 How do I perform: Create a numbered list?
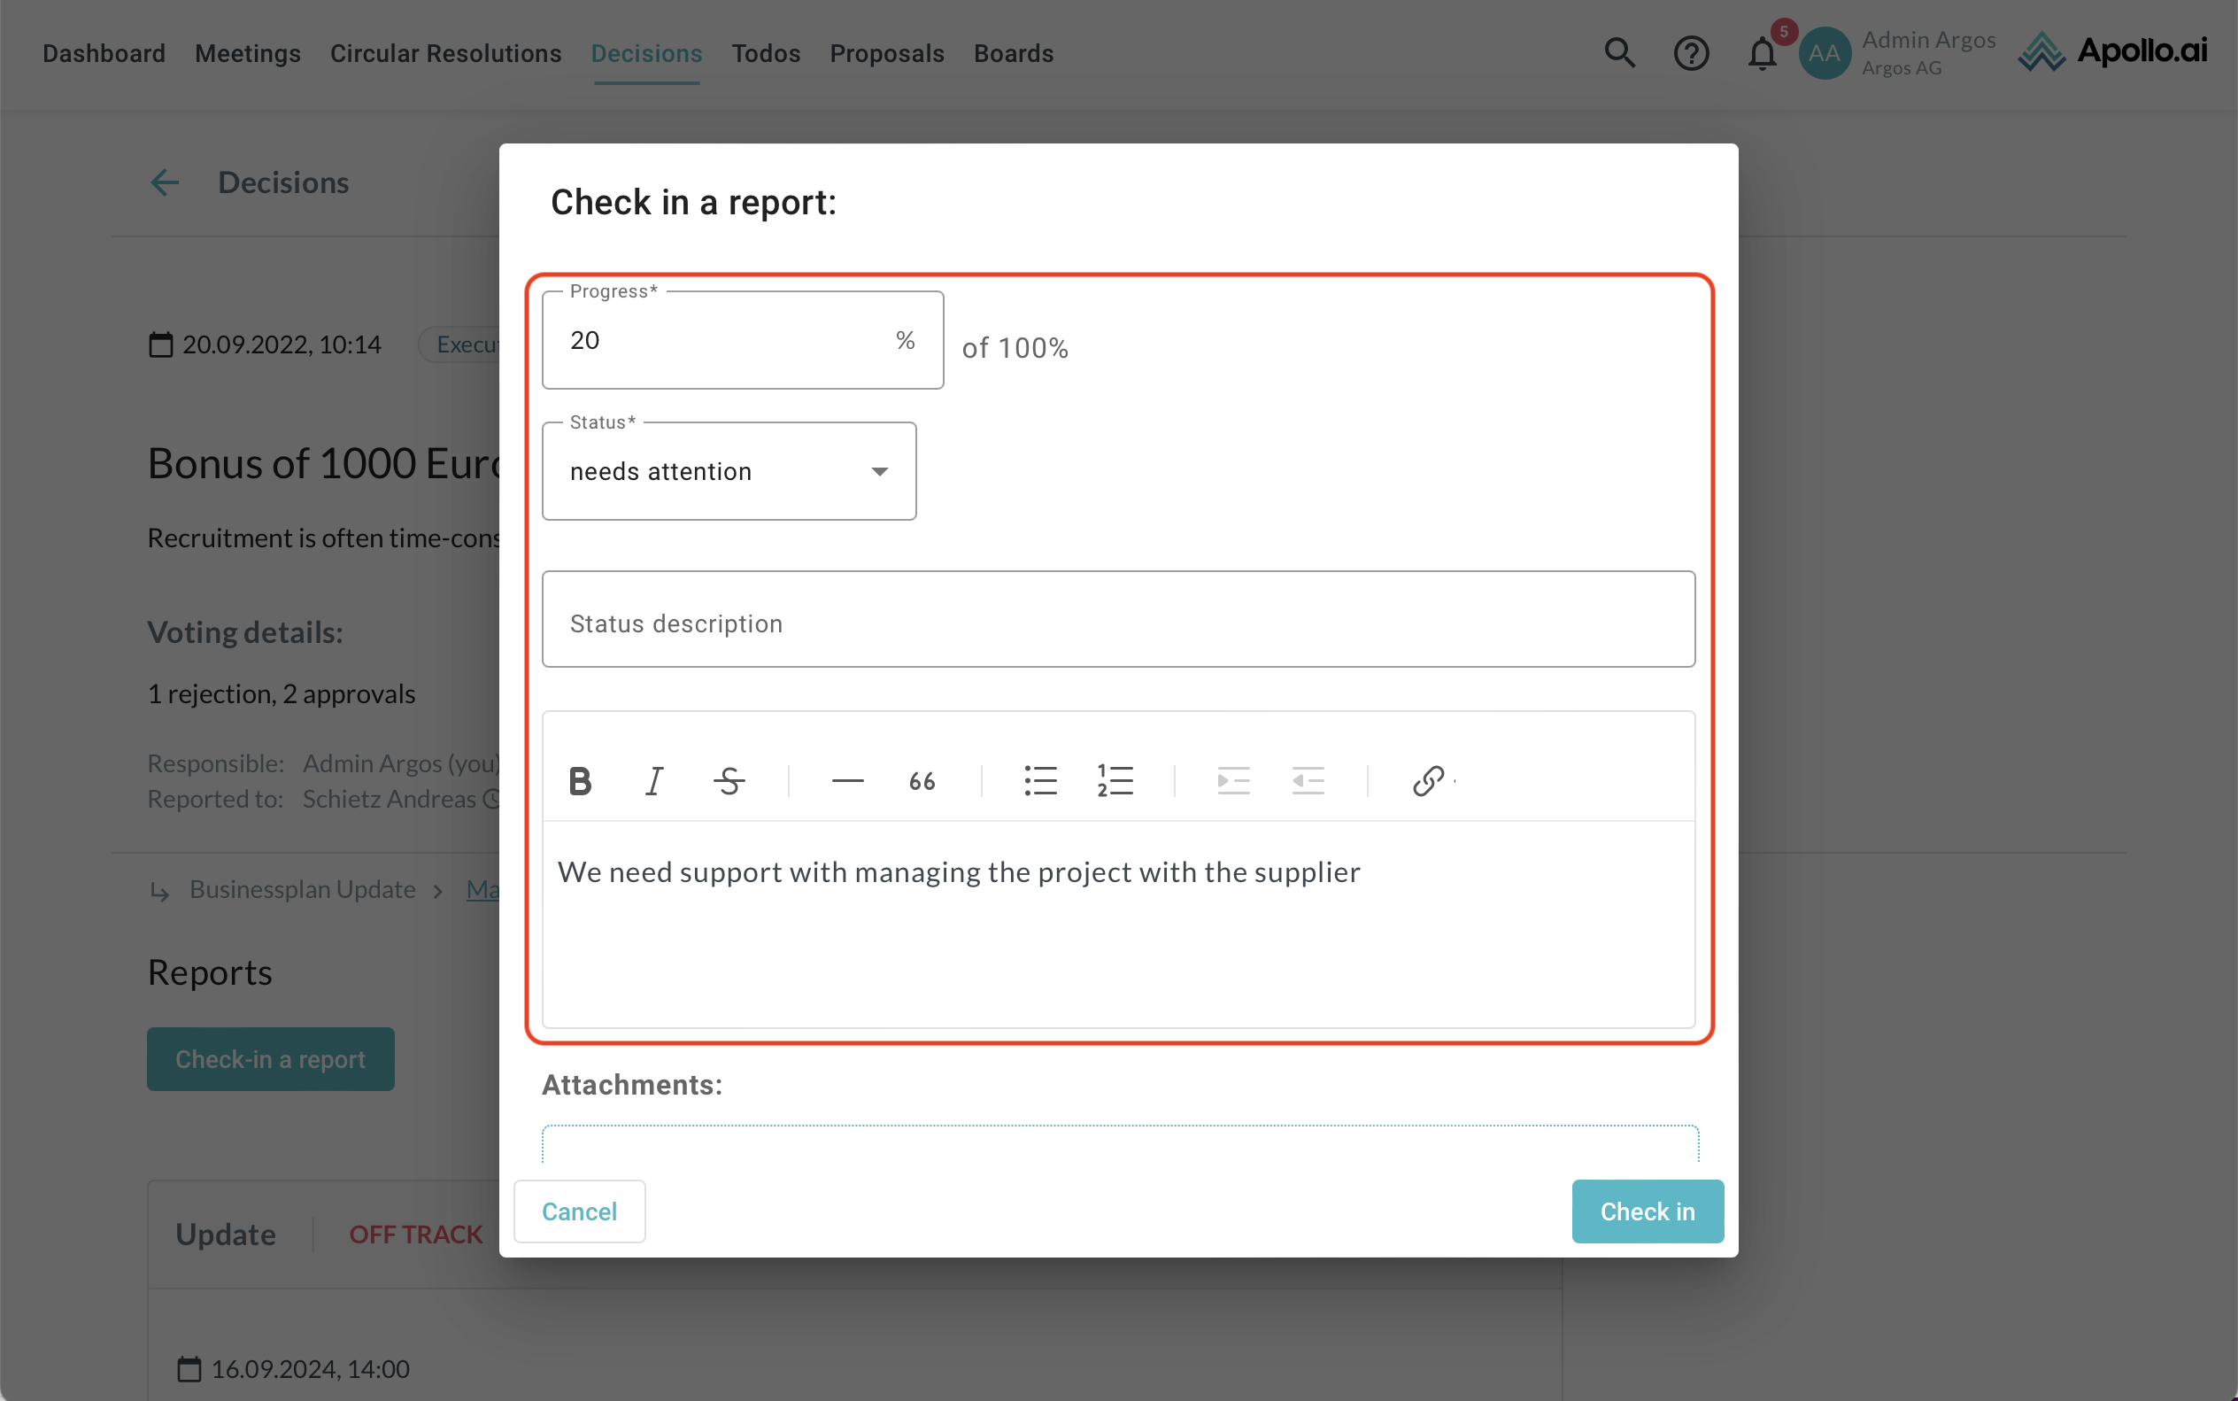[x=1115, y=781]
